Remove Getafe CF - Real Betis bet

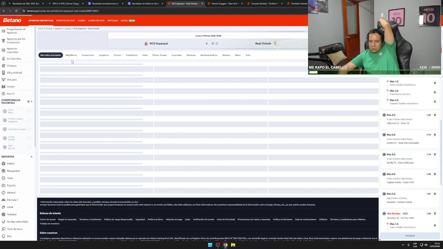point(435,135)
